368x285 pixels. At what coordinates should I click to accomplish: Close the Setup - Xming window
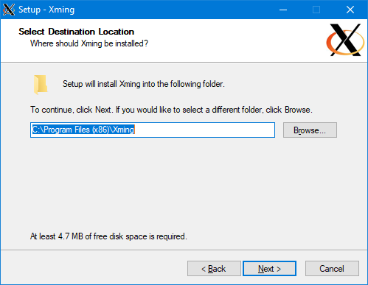click(350, 10)
